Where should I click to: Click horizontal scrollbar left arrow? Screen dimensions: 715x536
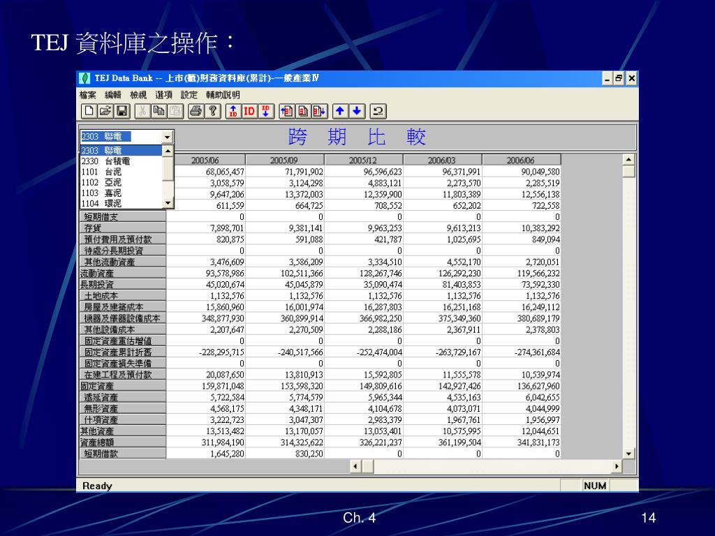(355, 466)
